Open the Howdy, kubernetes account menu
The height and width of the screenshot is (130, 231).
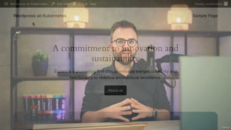click(x=208, y=4)
